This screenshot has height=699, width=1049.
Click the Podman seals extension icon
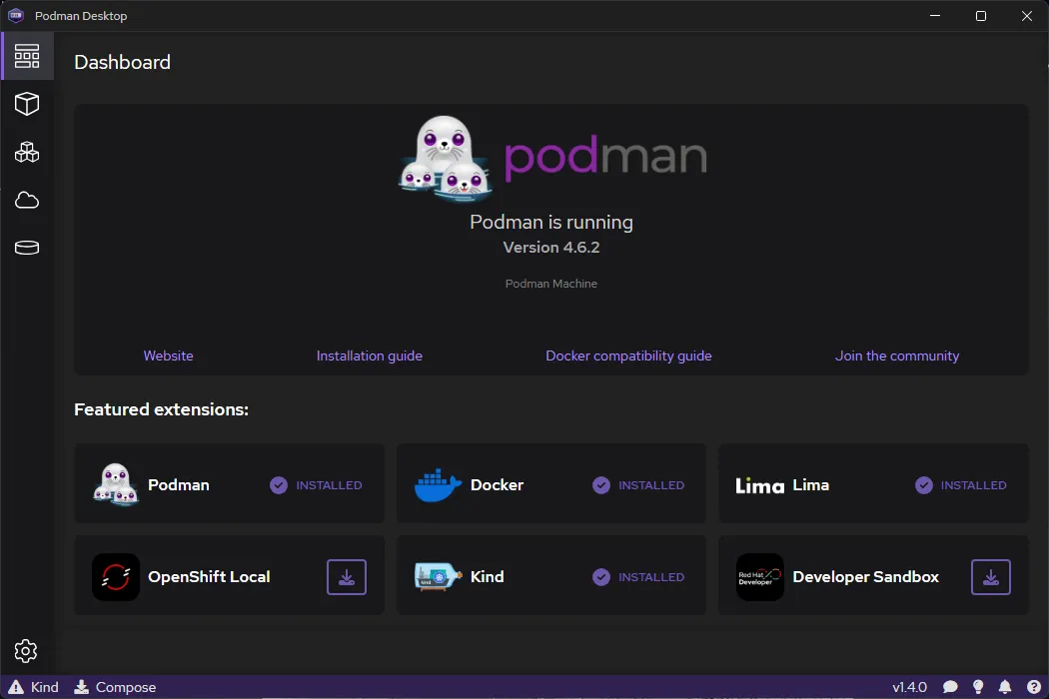116,483
